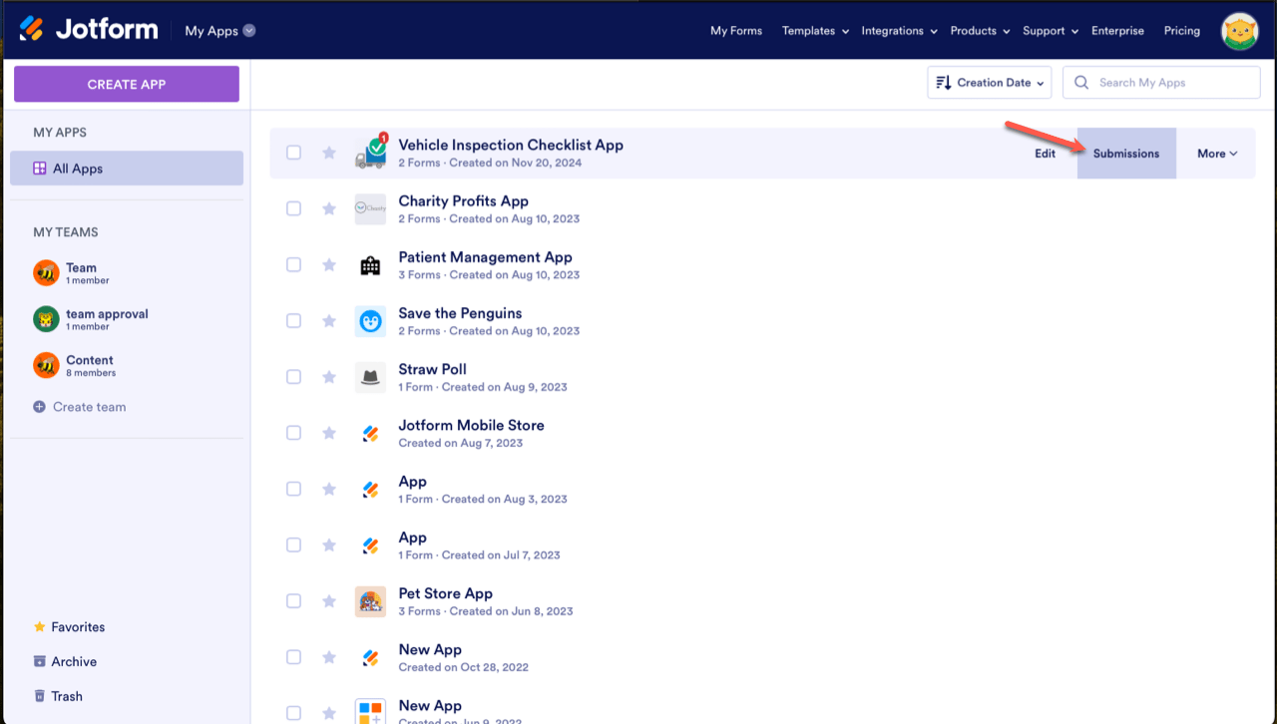Star the Save the Penguins app

point(329,320)
